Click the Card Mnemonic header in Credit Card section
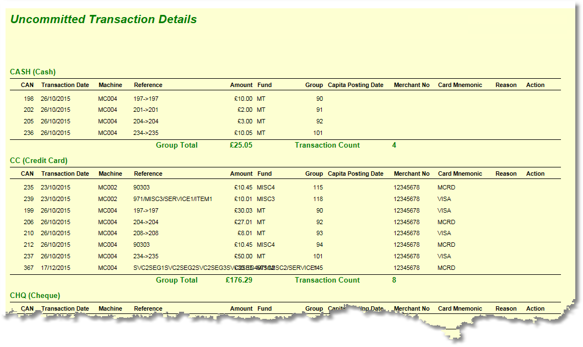Viewport: 583px width, 347px height. pyautogui.click(x=460, y=173)
